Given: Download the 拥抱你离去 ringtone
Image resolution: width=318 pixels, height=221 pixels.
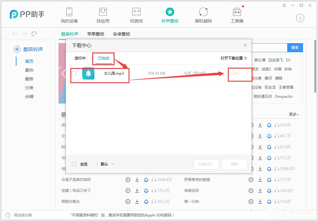Looking at the screenshot, I should pyautogui.click(x=137, y=201).
